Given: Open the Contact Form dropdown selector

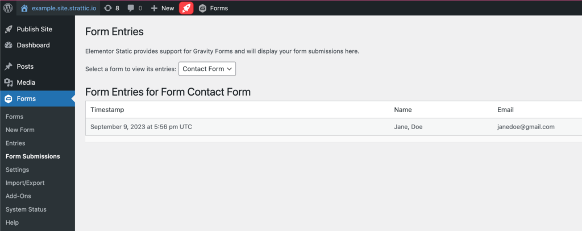Looking at the screenshot, I should pyautogui.click(x=207, y=69).
